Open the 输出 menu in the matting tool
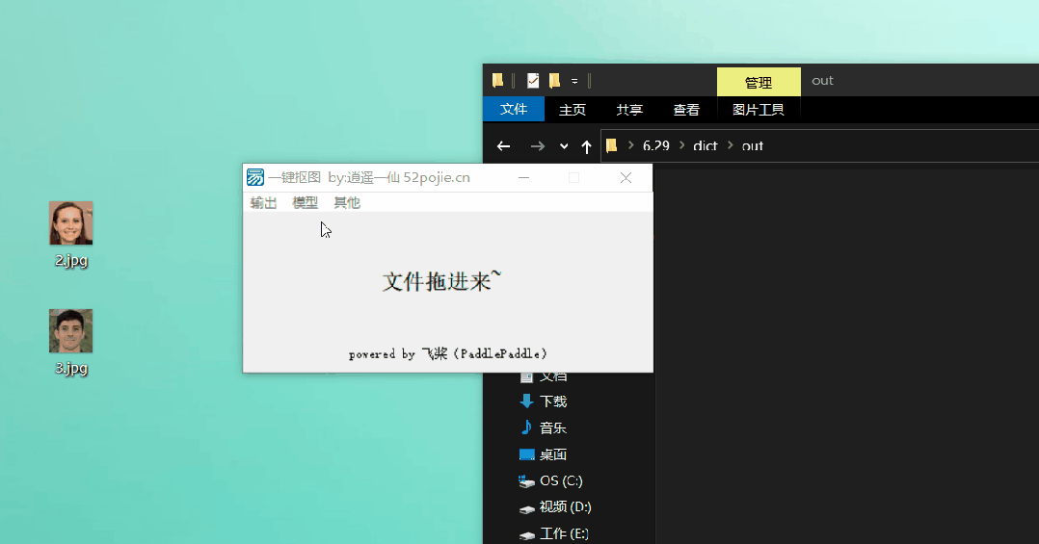The height and width of the screenshot is (544, 1039). click(x=263, y=202)
